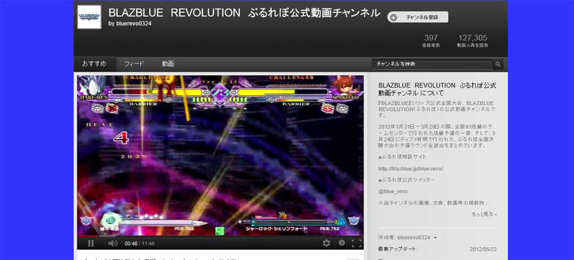Open the 動画 tab
Viewport: 574px width, 260px height.
coord(168,64)
